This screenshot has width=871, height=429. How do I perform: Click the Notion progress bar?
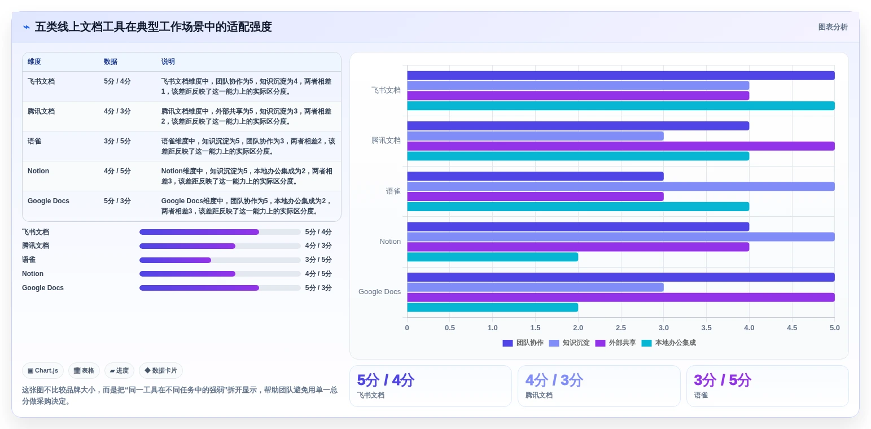click(220, 274)
